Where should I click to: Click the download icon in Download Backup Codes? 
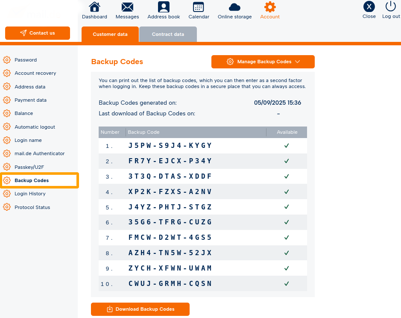point(110,309)
